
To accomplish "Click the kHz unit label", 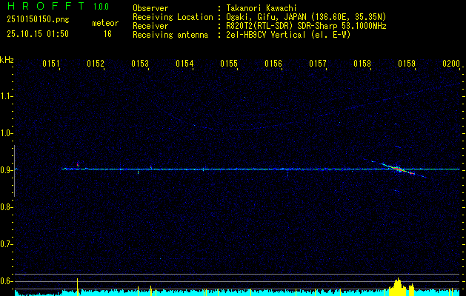I will pyautogui.click(x=7, y=60).
